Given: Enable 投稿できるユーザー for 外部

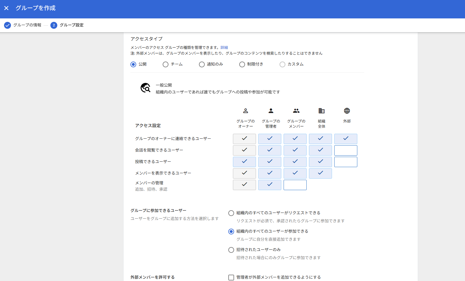Looking at the screenshot, I should click(x=346, y=162).
